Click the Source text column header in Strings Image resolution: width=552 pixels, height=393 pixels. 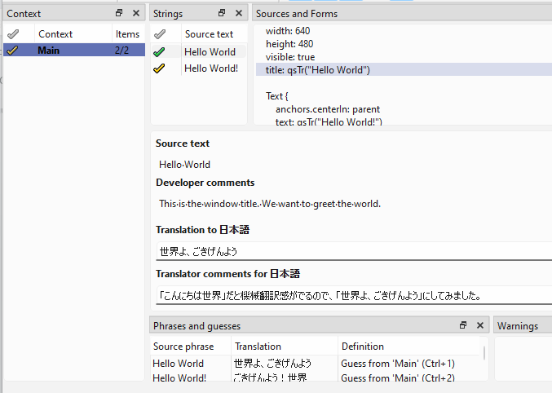pos(209,34)
